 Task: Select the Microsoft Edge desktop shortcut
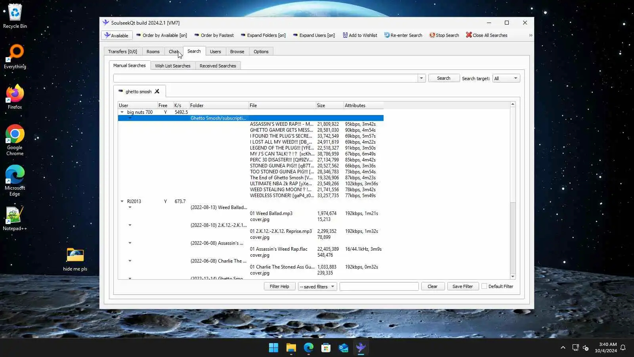pyautogui.click(x=15, y=180)
